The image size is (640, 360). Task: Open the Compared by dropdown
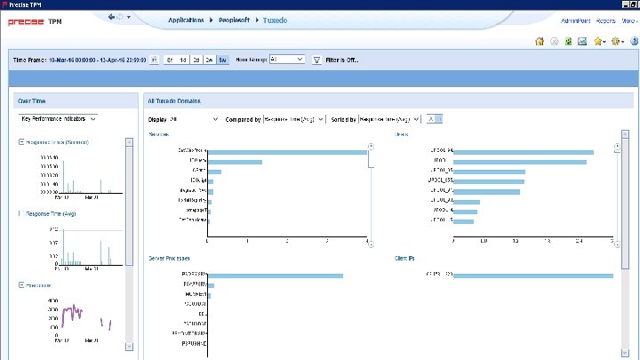(294, 119)
